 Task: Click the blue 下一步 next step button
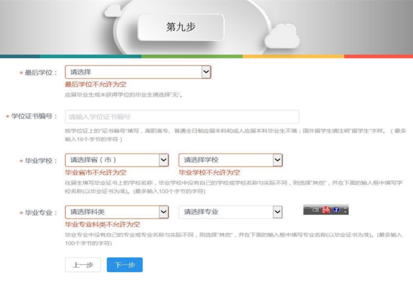[x=125, y=265]
